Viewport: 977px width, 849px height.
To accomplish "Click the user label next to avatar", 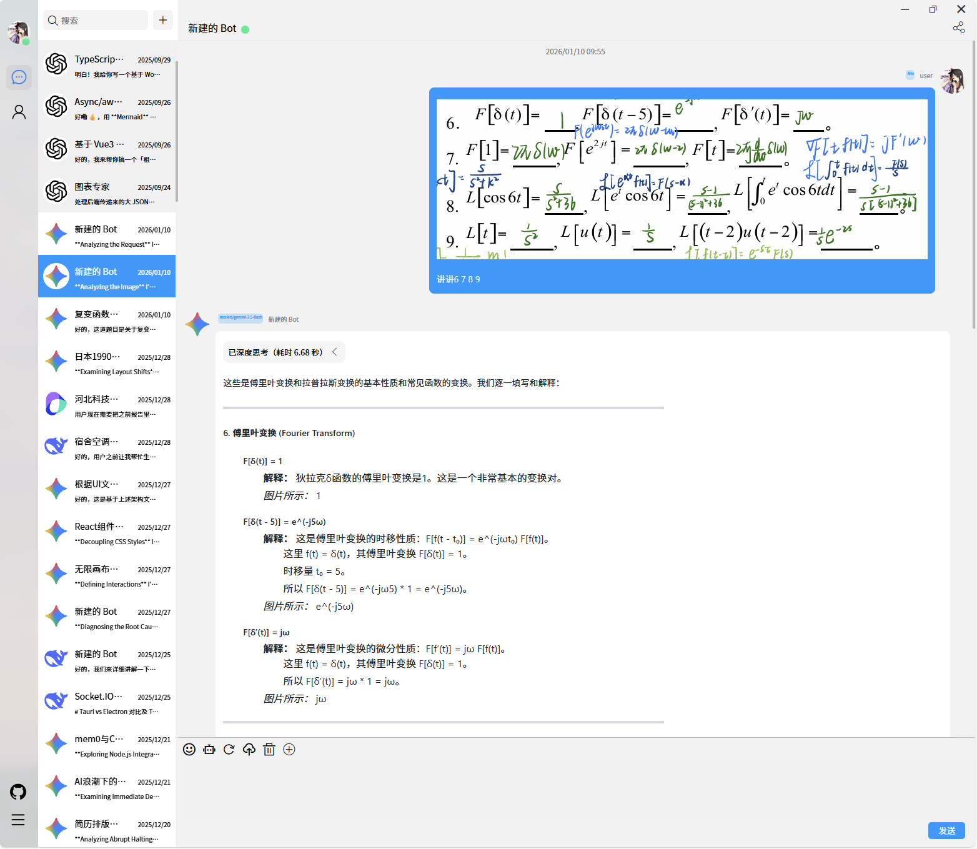I will pyautogui.click(x=926, y=76).
